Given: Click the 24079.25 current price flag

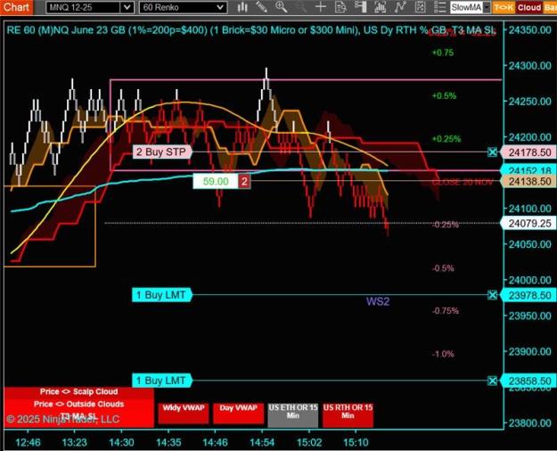Looking at the screenshot, I should click(x=528, y=224).
